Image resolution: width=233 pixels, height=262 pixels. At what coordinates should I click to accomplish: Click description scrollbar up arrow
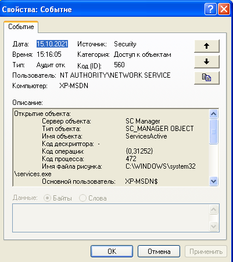[213, 114]
